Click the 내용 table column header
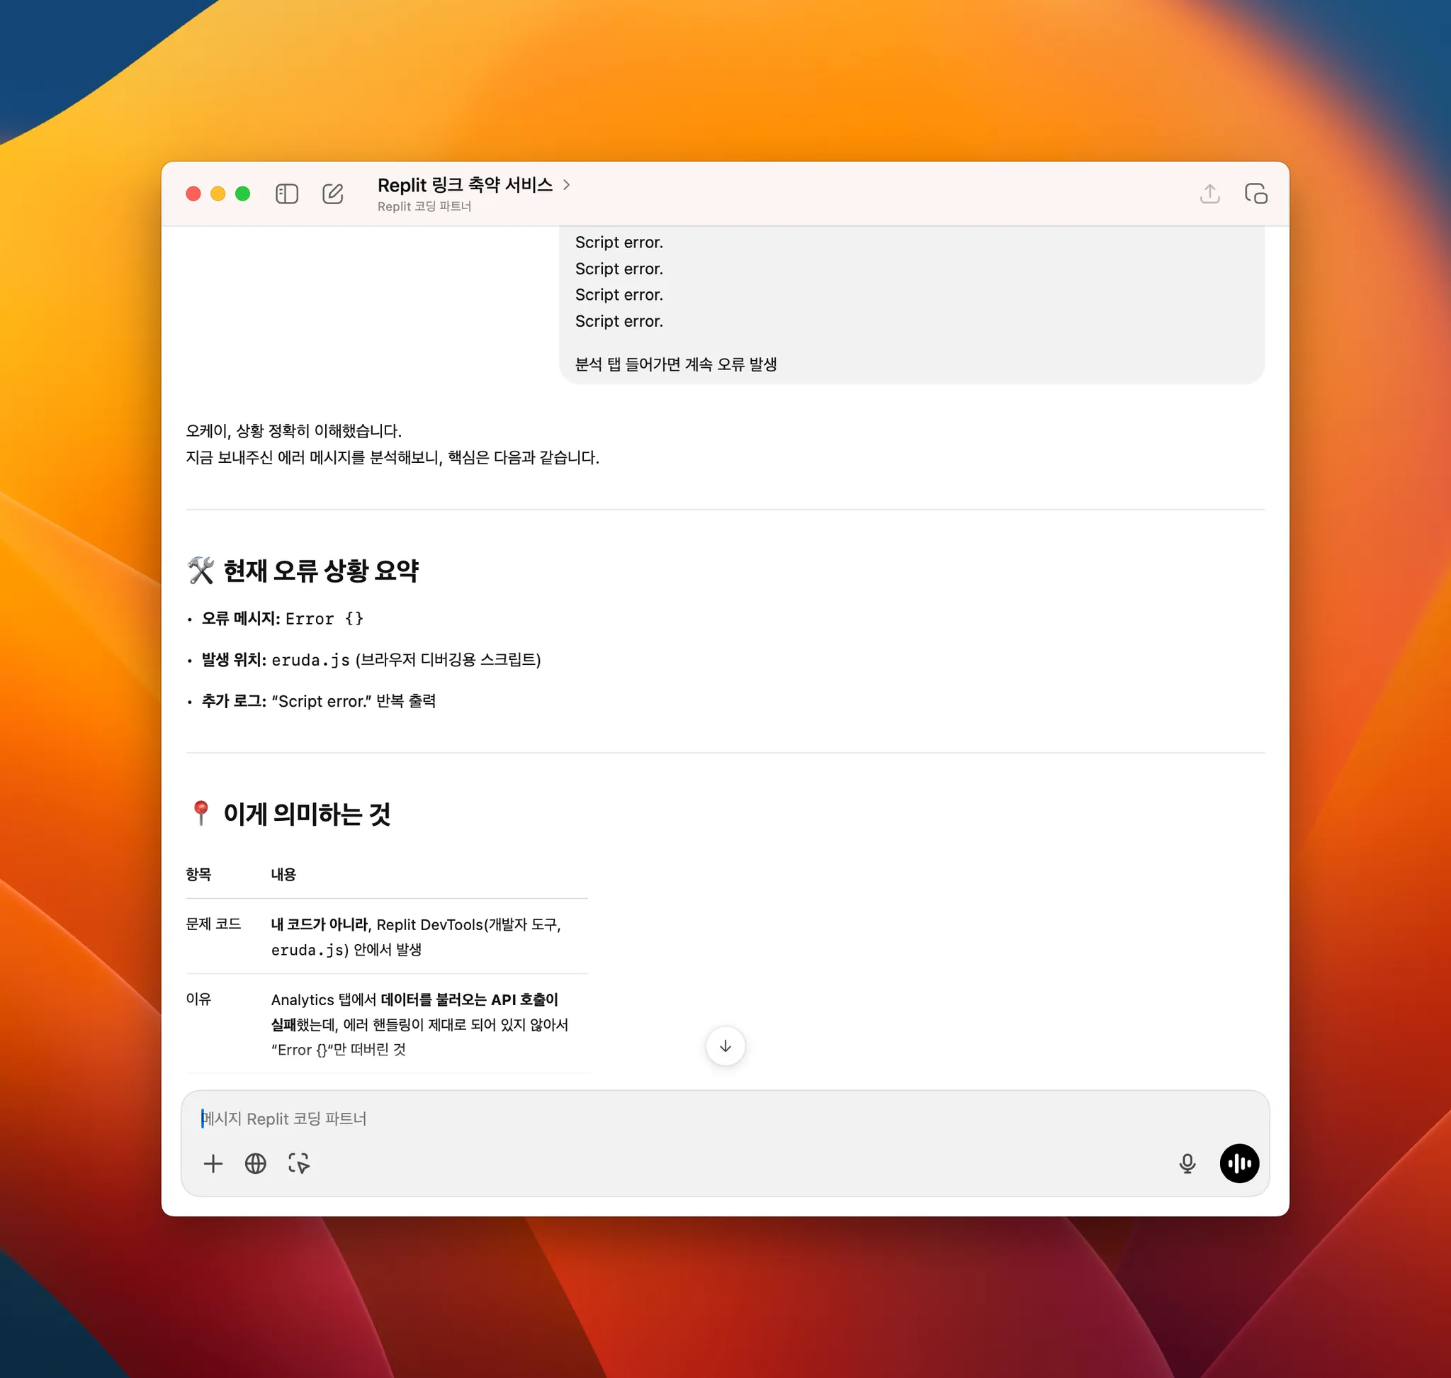The height and width of the screenshot is (1378, 1451). (x=283, y=874)
